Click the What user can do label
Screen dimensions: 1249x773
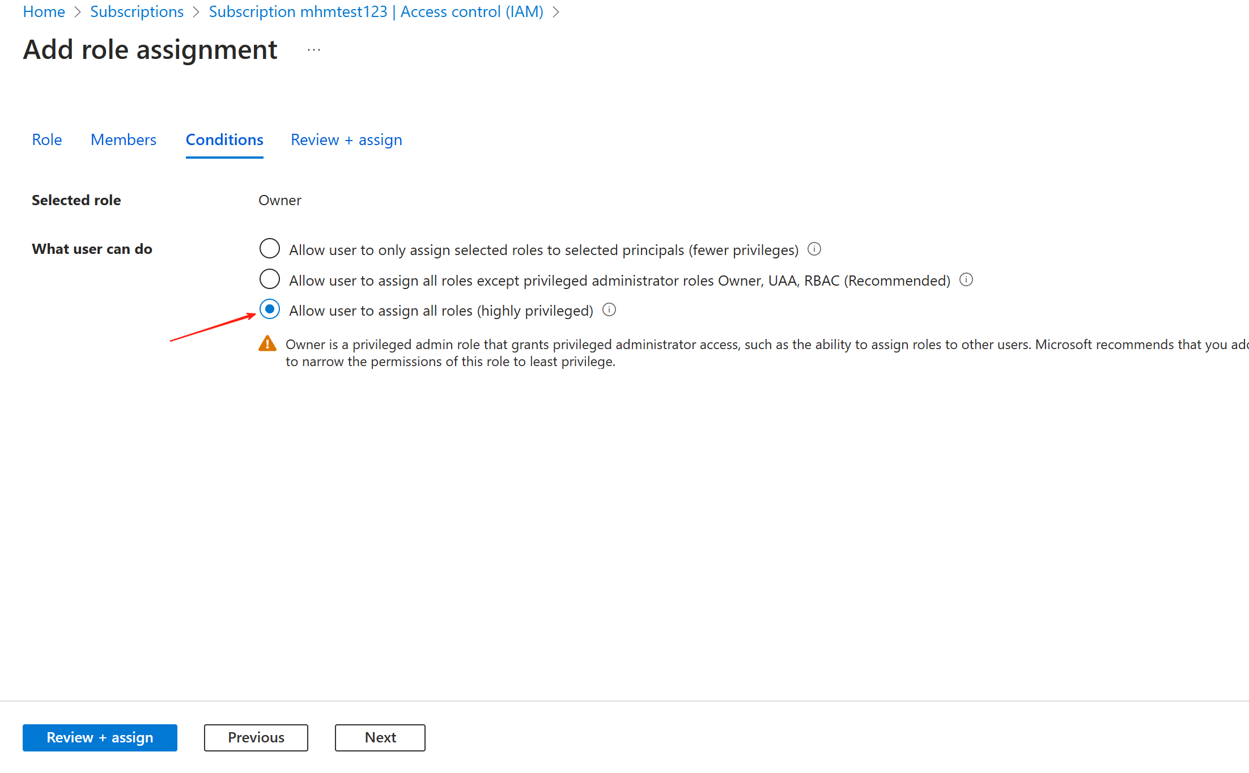(x=92, y=249)
